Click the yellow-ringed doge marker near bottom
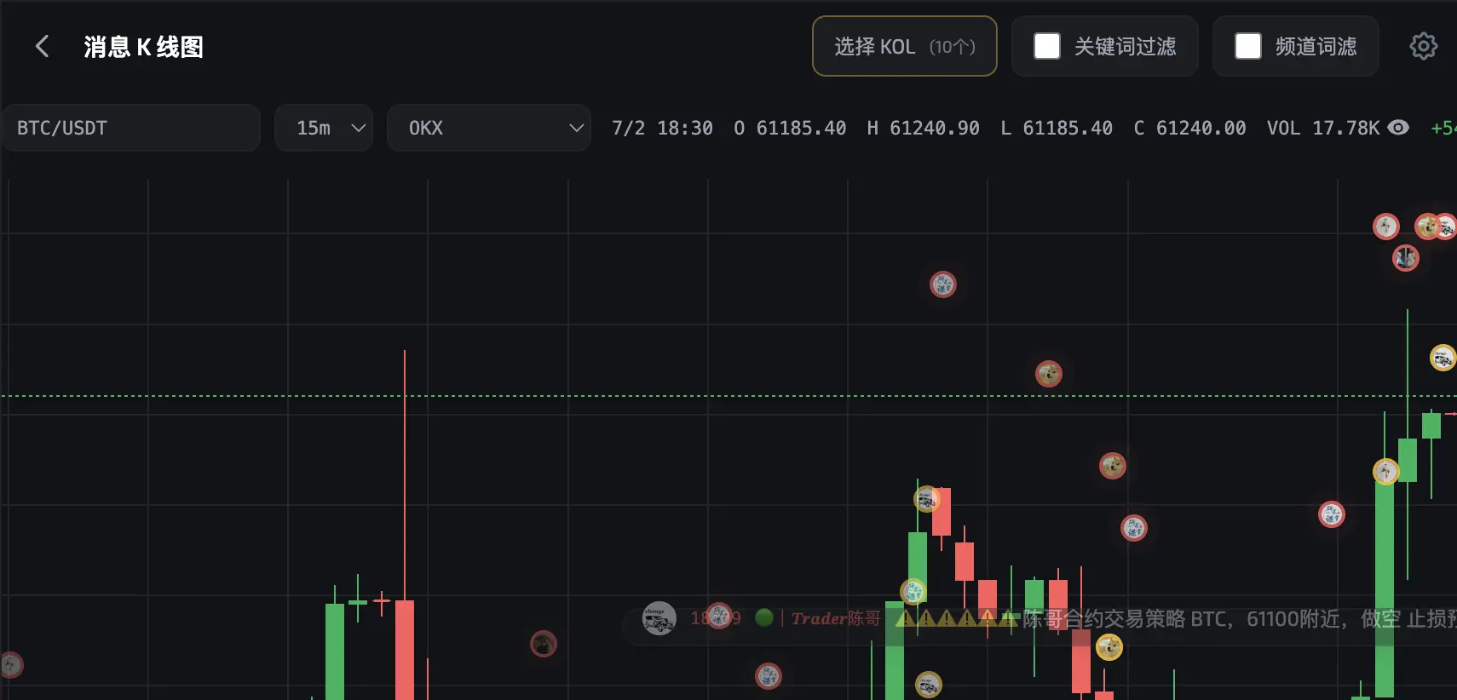This screenshot has height=700, width=1457. coord(1109,648)
